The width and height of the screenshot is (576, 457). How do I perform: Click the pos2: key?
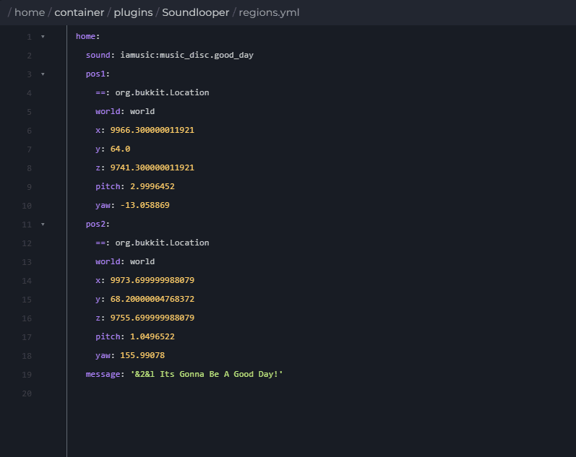coord(98,224)
